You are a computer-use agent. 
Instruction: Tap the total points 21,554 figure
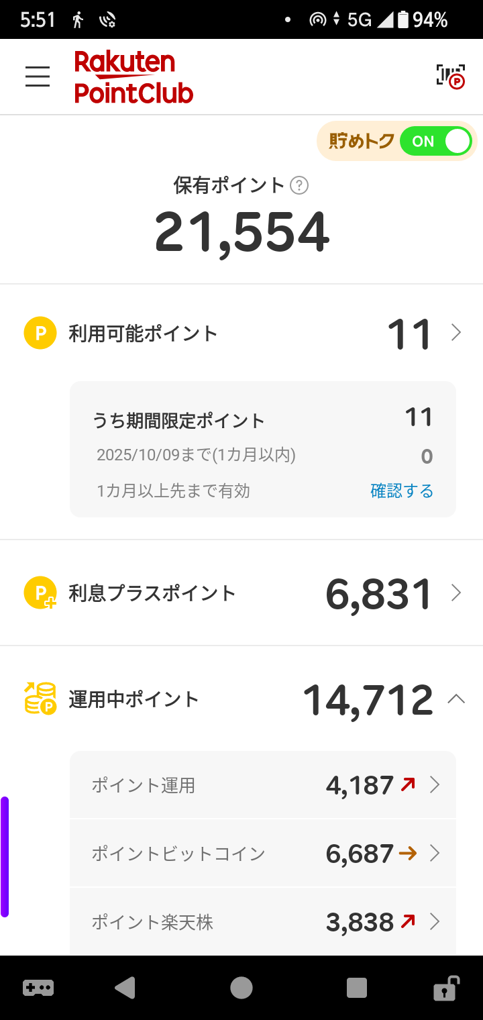tap(242, 232)
